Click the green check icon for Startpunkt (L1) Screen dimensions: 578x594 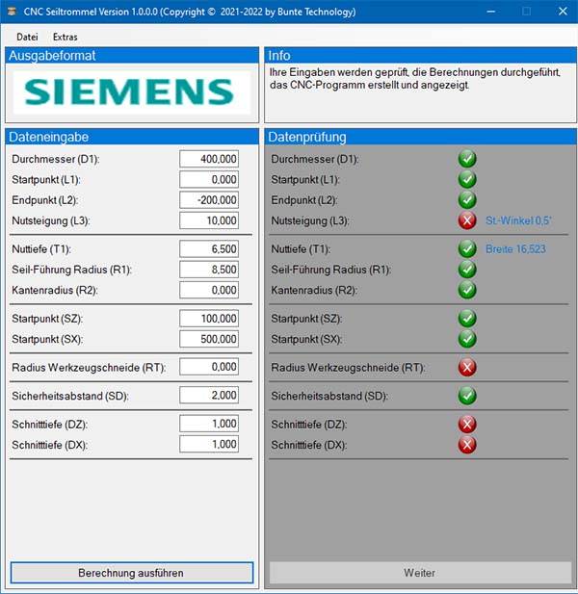pyautogui.click(x=467, y=179)
